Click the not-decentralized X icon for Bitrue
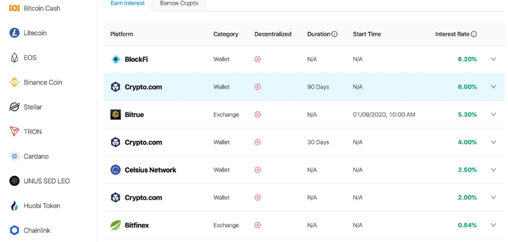Image resolution: width=508 pixels, height=242 pixels. [x=257, y=114]
